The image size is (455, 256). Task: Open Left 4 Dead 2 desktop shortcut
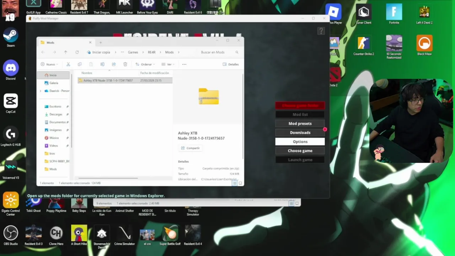pos(424,14)
